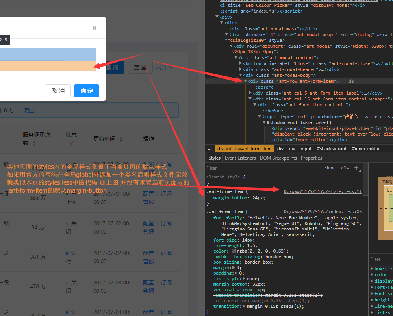The image size is (393, 316).
Task: Click 订阅 link in the 555 万 row
Action: click(x=166, y=194)
